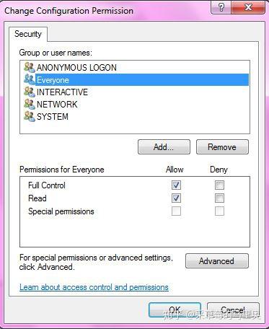The width and height of the screenshot is (269, 329).
Task: Open Learn about access control link
Action: (94, 287)
